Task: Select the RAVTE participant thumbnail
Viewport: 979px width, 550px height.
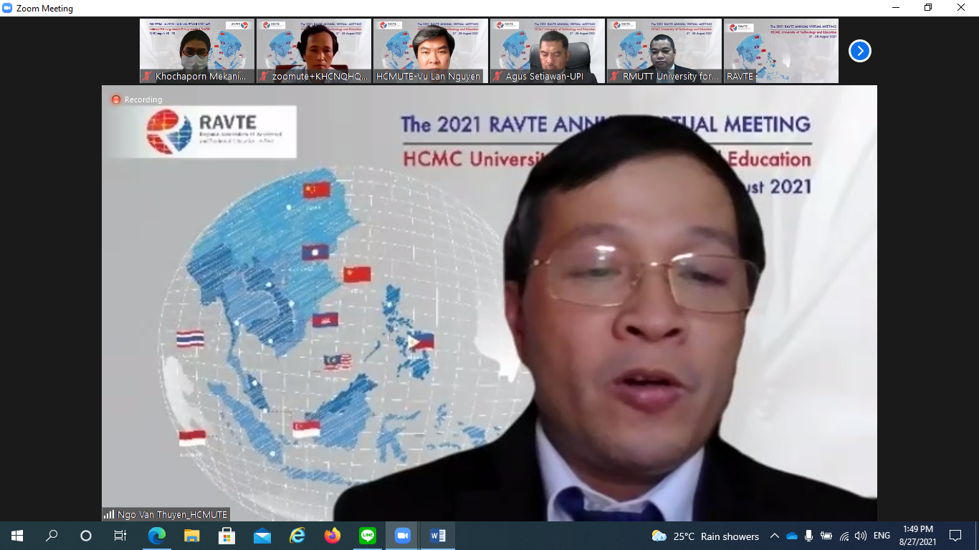Action: [x=781, y=51]
